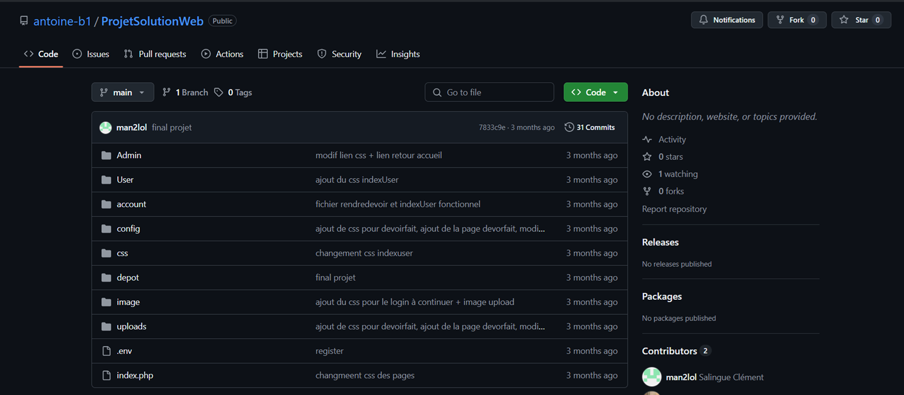This screenshot has height=395, width=904.
Task: View the Insights tab
Action: [x=398, y=54]
